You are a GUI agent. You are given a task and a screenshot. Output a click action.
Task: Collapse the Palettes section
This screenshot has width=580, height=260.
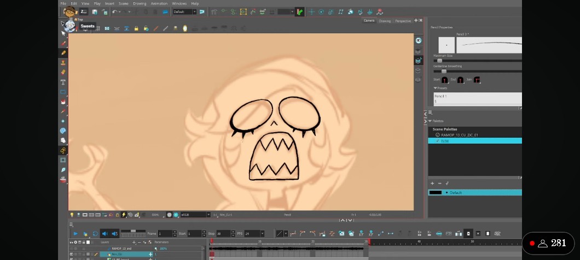(430, 121)
